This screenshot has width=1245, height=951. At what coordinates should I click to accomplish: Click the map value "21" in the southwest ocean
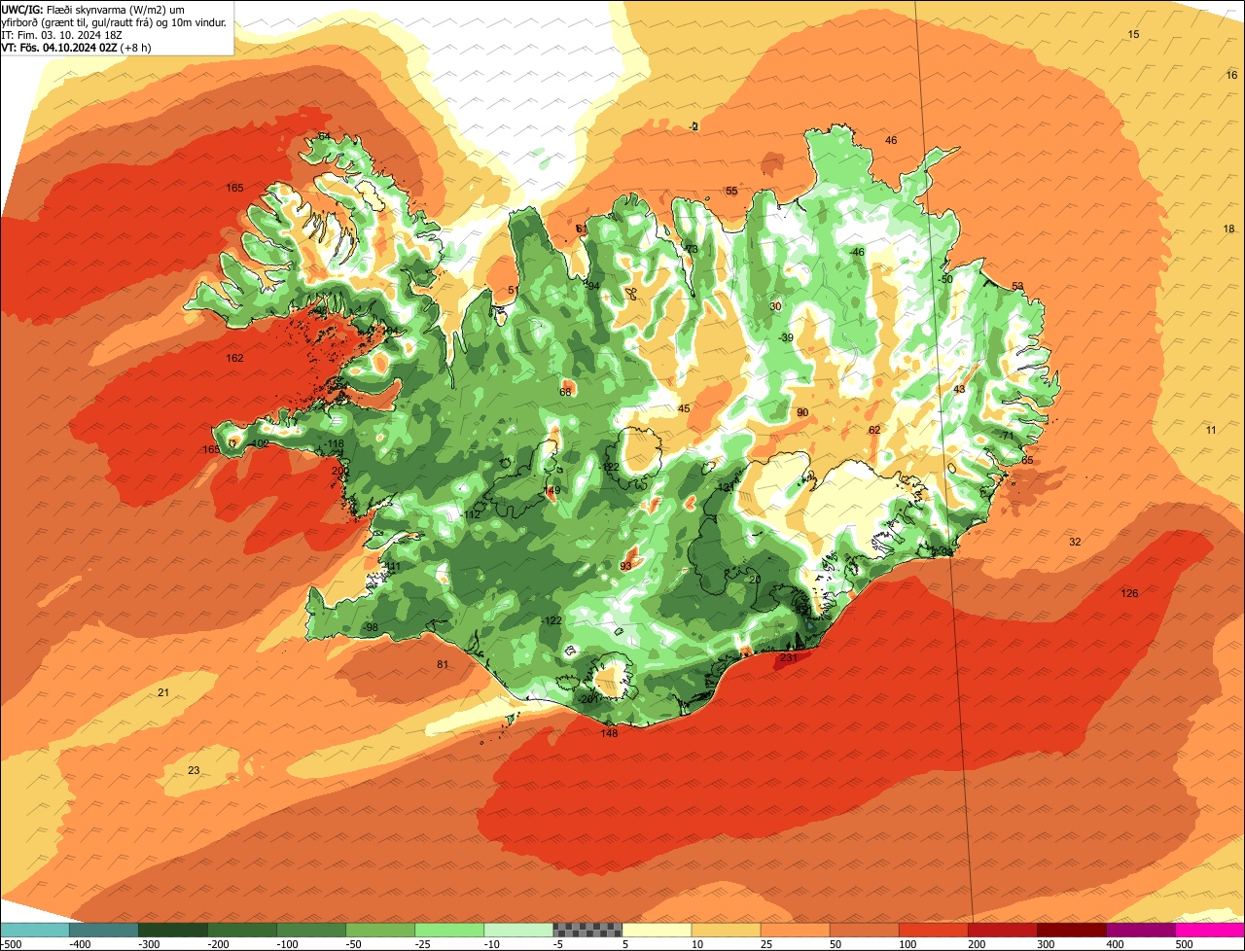tap(163, 692)
